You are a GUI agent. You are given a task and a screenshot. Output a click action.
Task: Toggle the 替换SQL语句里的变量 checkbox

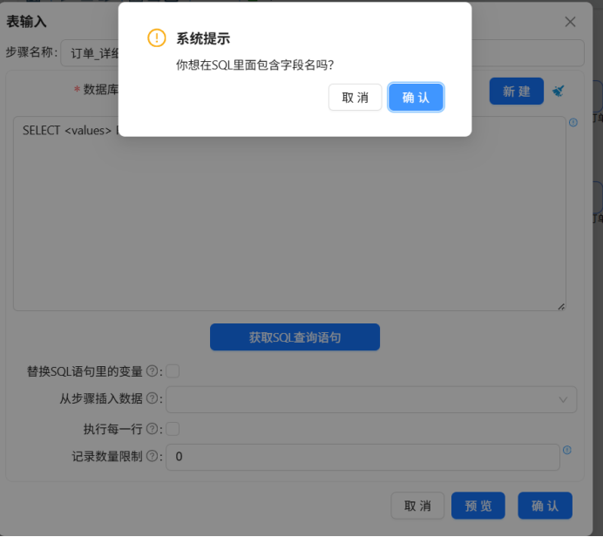pyautogui.click(x=173, y=371)
